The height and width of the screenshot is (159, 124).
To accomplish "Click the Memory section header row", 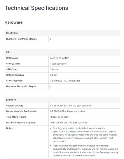I will pos(62,100).
